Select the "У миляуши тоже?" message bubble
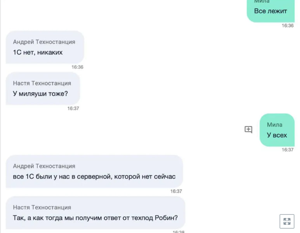The width and height of the screenshot is (300, 233). (43, 89)
